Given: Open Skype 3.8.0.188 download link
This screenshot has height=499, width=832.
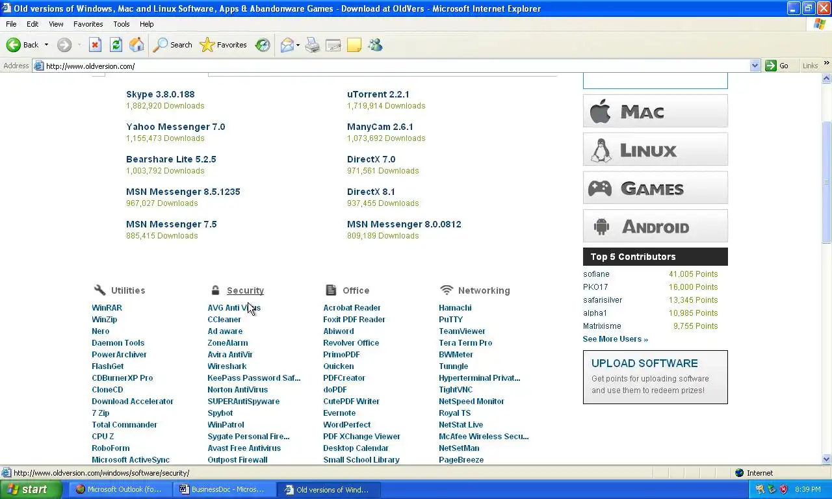Looking at the screenshot, I should pos(160,94).
